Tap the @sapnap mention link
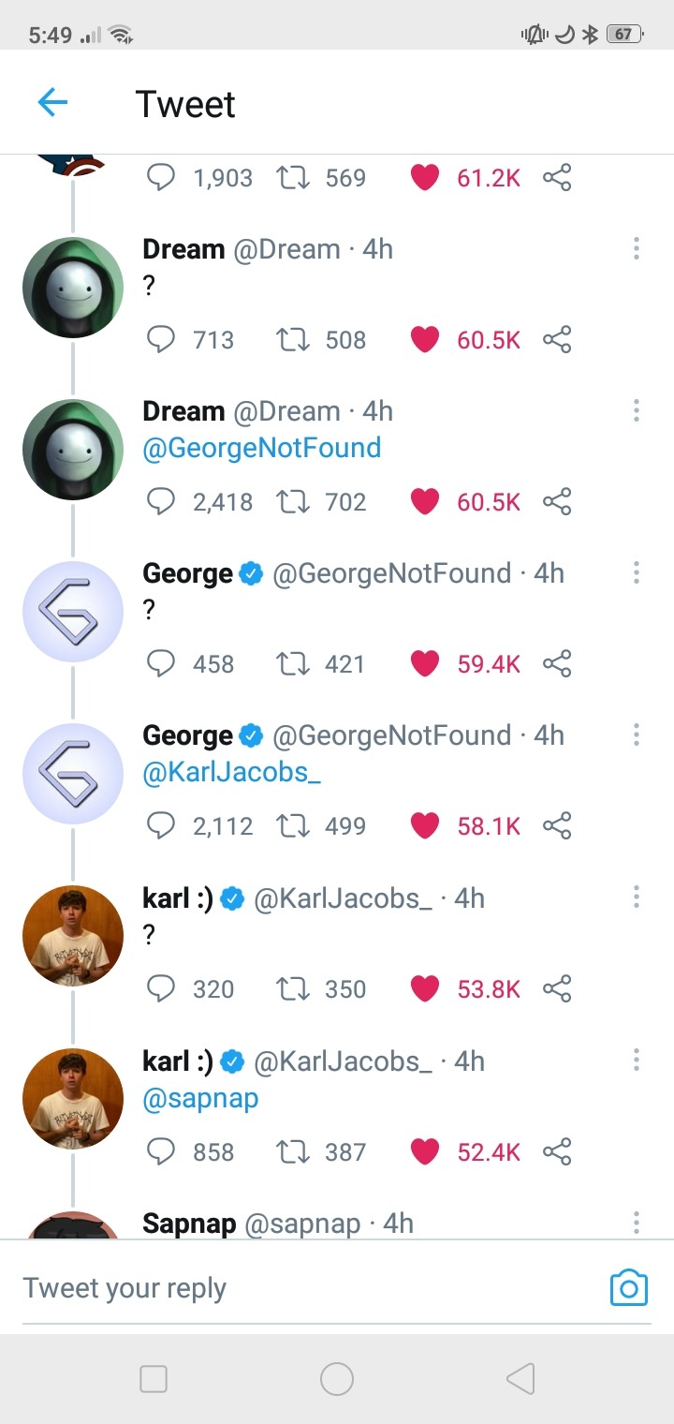 click(200, 1098)
